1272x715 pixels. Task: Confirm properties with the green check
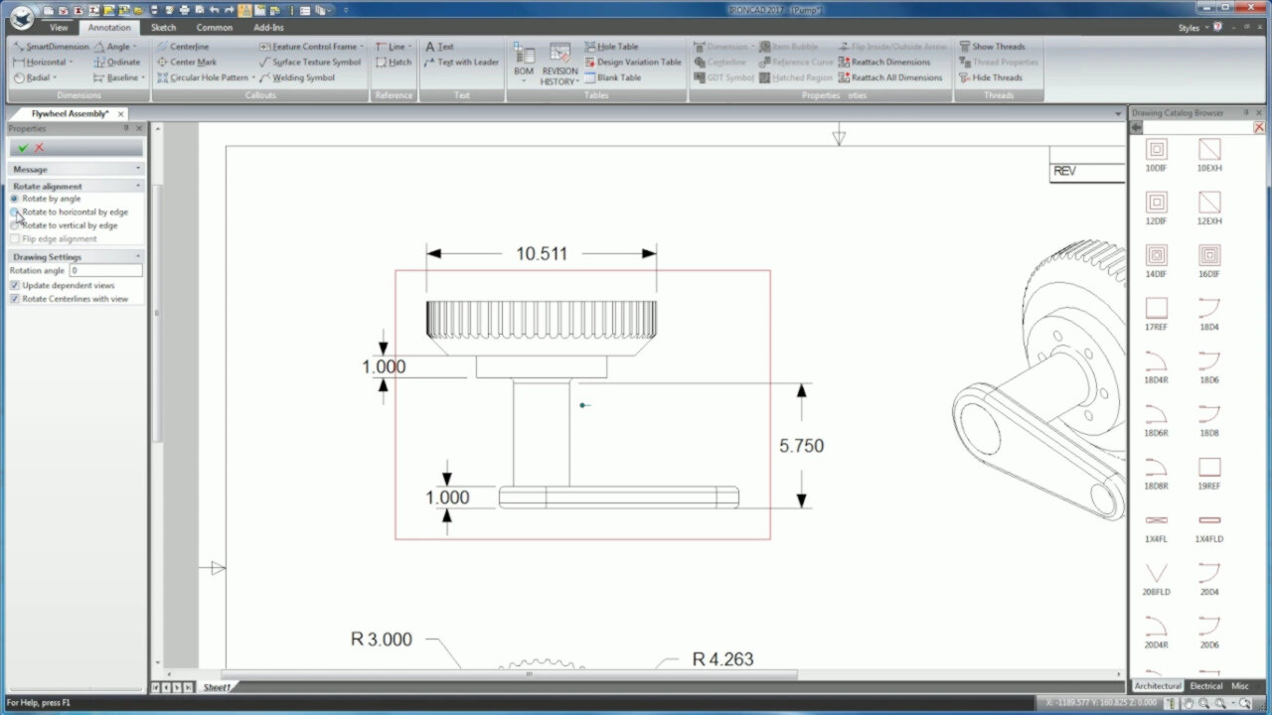click(x=25, y=147)
